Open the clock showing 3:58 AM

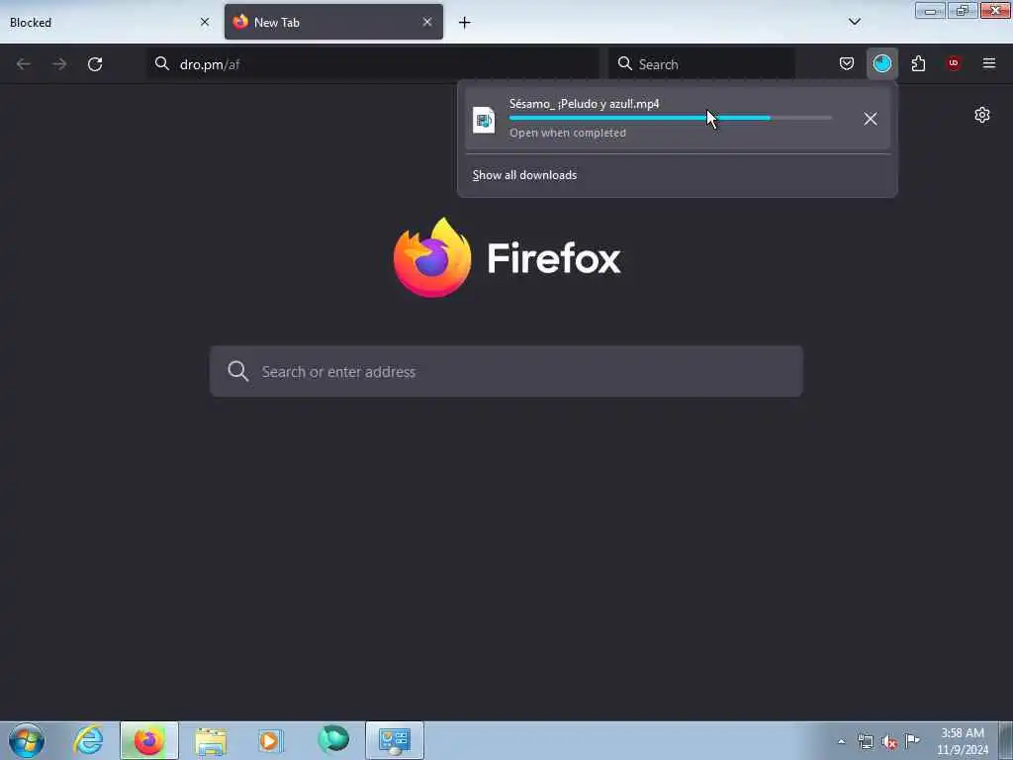962,740
